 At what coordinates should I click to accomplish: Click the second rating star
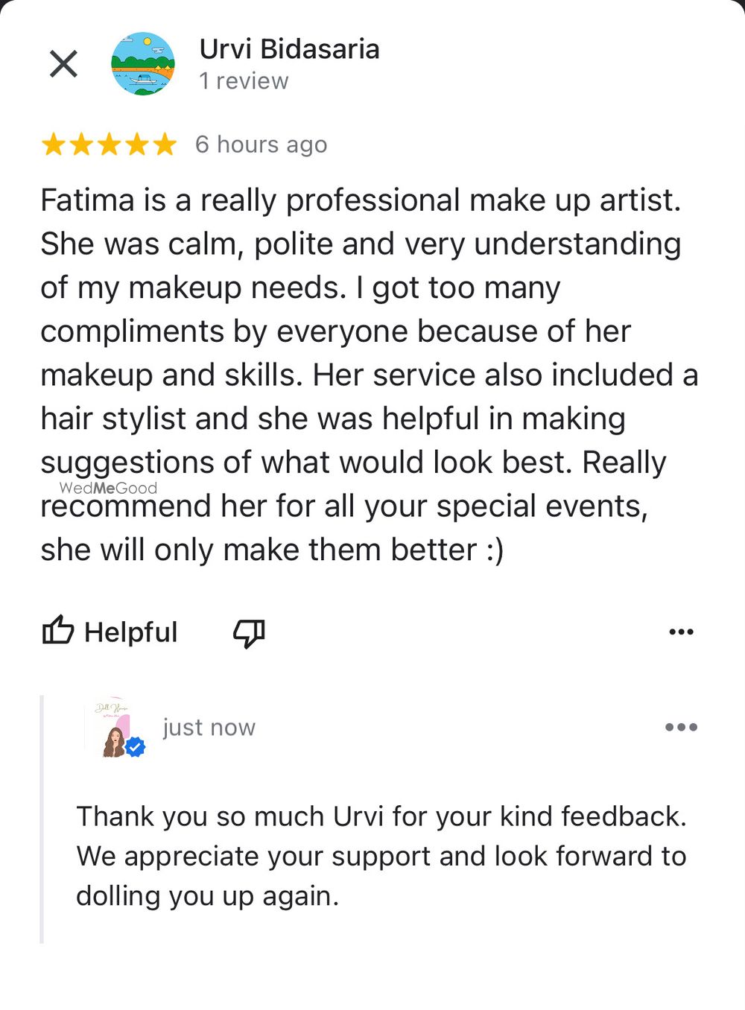pos(81,144)
